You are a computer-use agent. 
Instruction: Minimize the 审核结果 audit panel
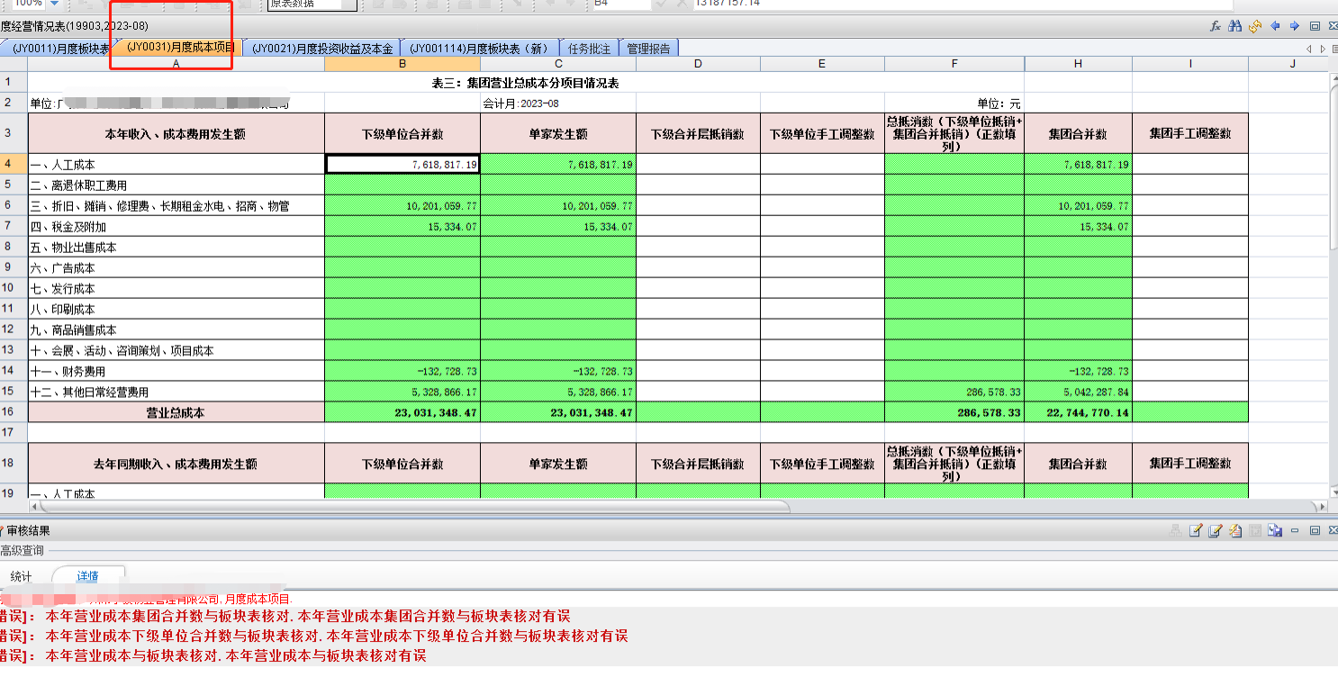tap(1295, 531)
